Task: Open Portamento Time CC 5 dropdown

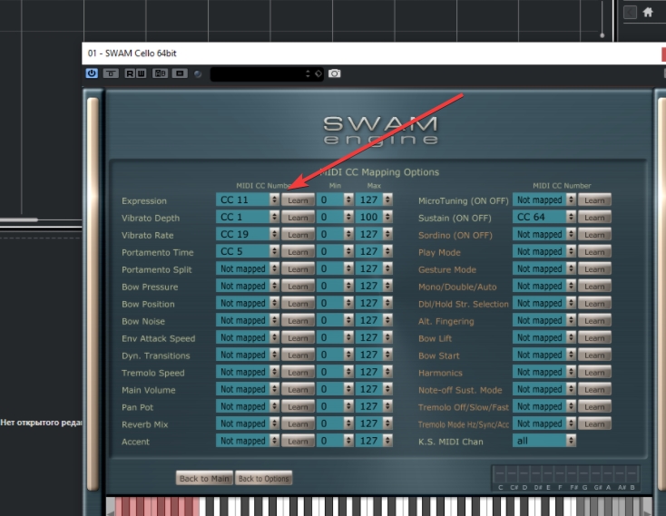Action: point(248,251)
